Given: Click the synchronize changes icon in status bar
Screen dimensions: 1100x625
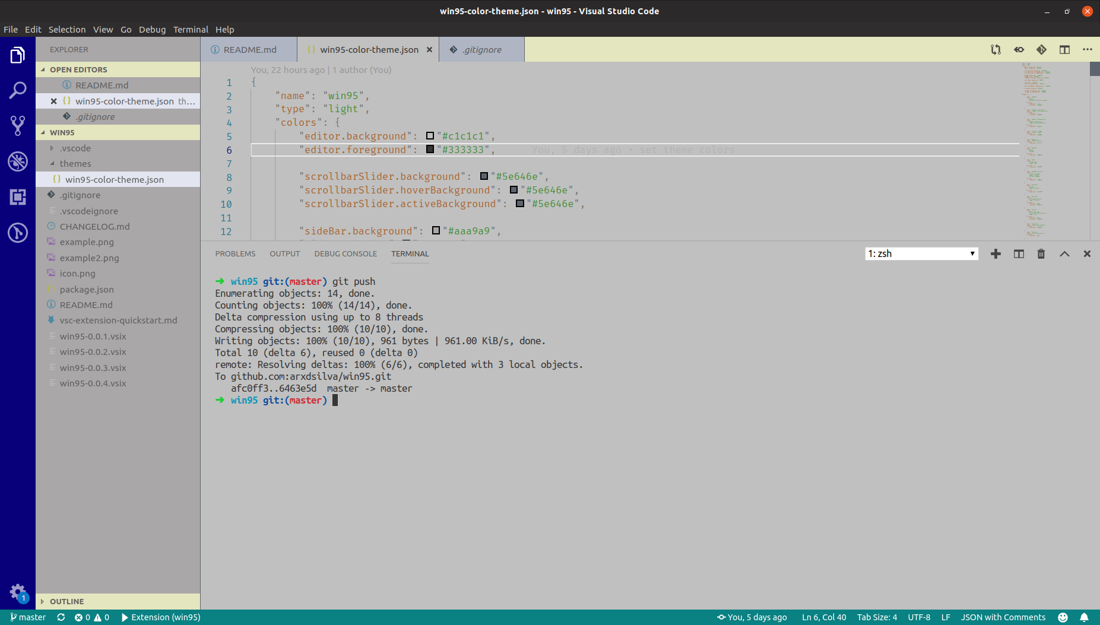Looking at the screenshot, I should [61, 617].
